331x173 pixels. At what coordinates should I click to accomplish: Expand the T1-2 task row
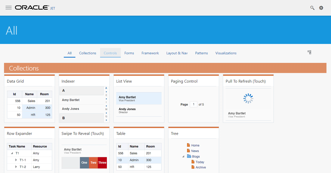point(16,167)
